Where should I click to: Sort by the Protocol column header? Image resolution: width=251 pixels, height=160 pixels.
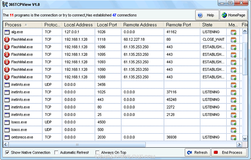52,25
